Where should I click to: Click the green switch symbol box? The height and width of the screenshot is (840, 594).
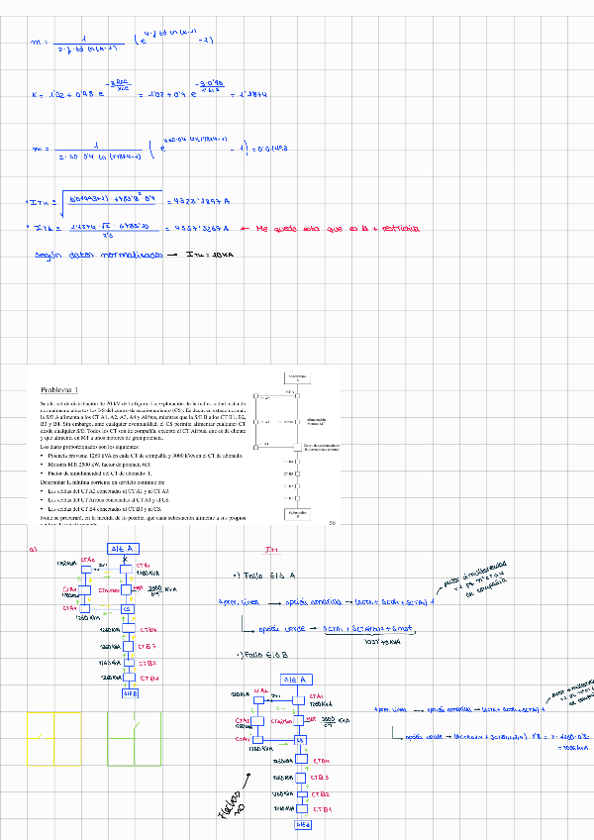(134, 739)
